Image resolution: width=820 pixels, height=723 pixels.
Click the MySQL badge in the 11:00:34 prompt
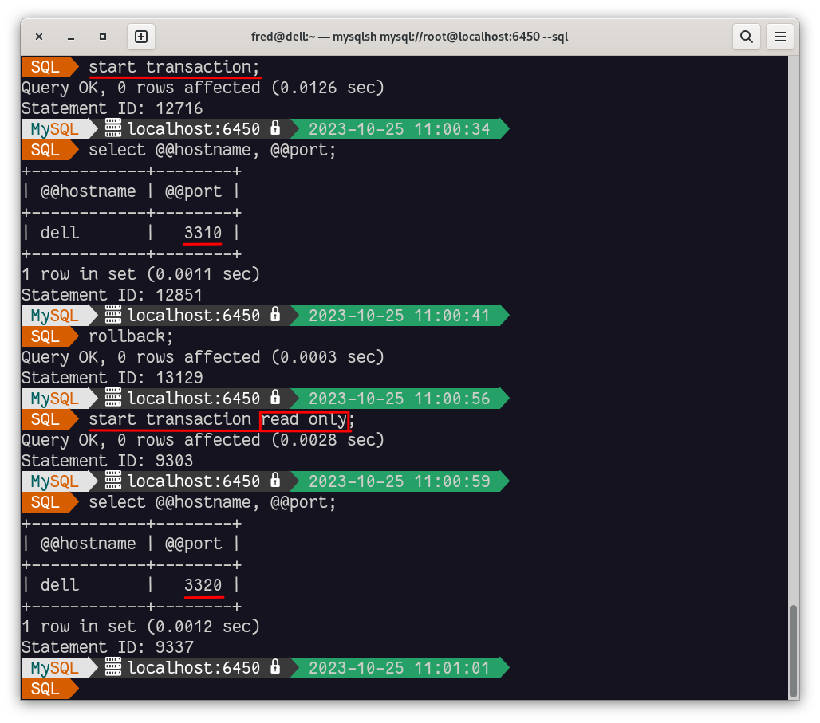point(54,128)
